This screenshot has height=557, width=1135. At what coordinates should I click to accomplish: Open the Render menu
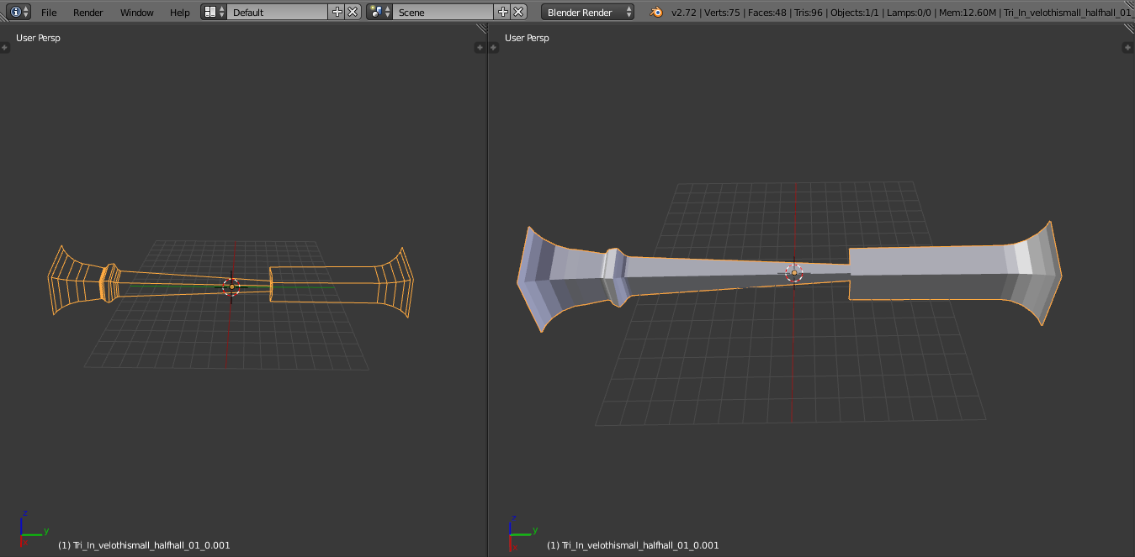[88, 13]
